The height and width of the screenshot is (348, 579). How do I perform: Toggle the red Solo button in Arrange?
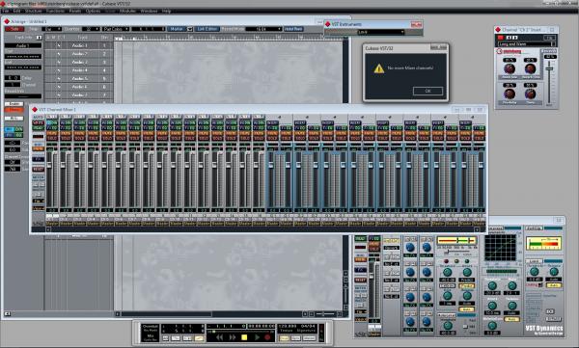(14, 29)
